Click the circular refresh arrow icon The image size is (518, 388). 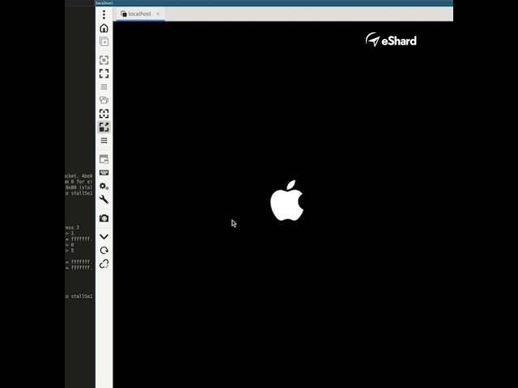[x=104, y=251]
